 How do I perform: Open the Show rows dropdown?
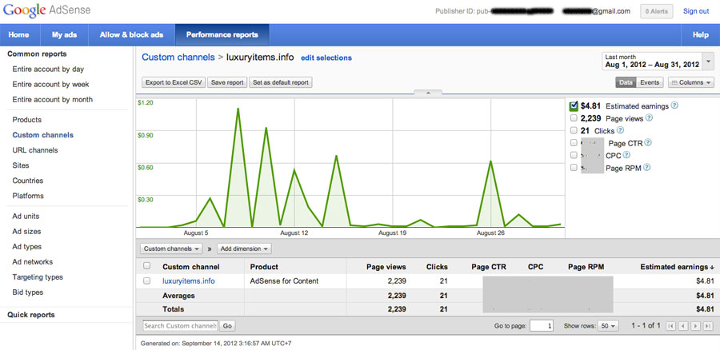point(609,326)
